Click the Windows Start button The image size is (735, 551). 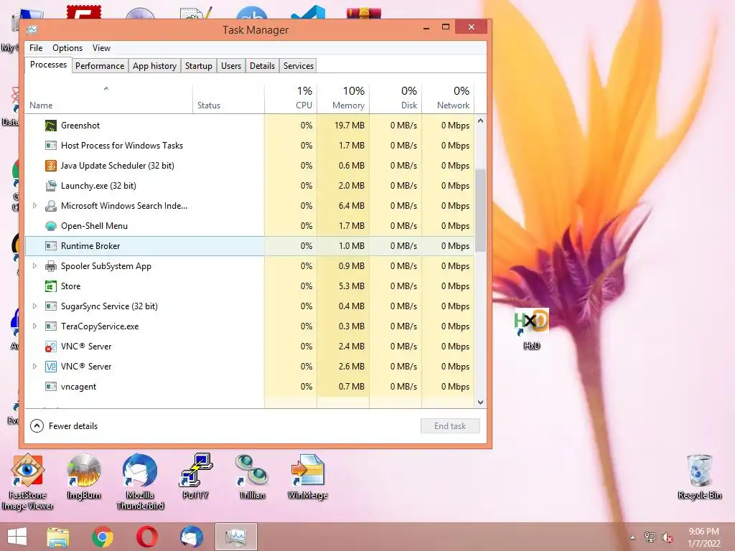point(17,537)
